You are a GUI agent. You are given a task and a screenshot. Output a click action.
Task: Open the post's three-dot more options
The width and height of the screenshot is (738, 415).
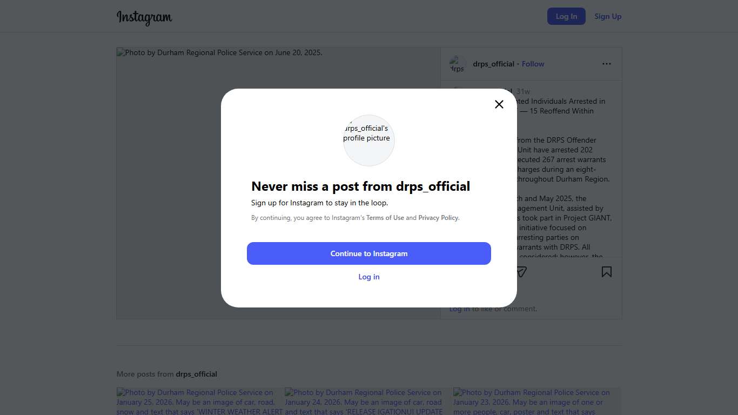[x=607, y=64]
